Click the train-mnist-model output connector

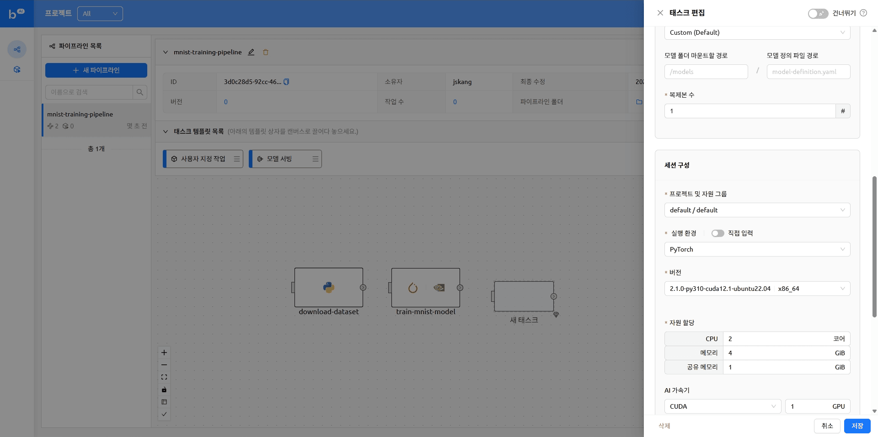coord(460,288)
